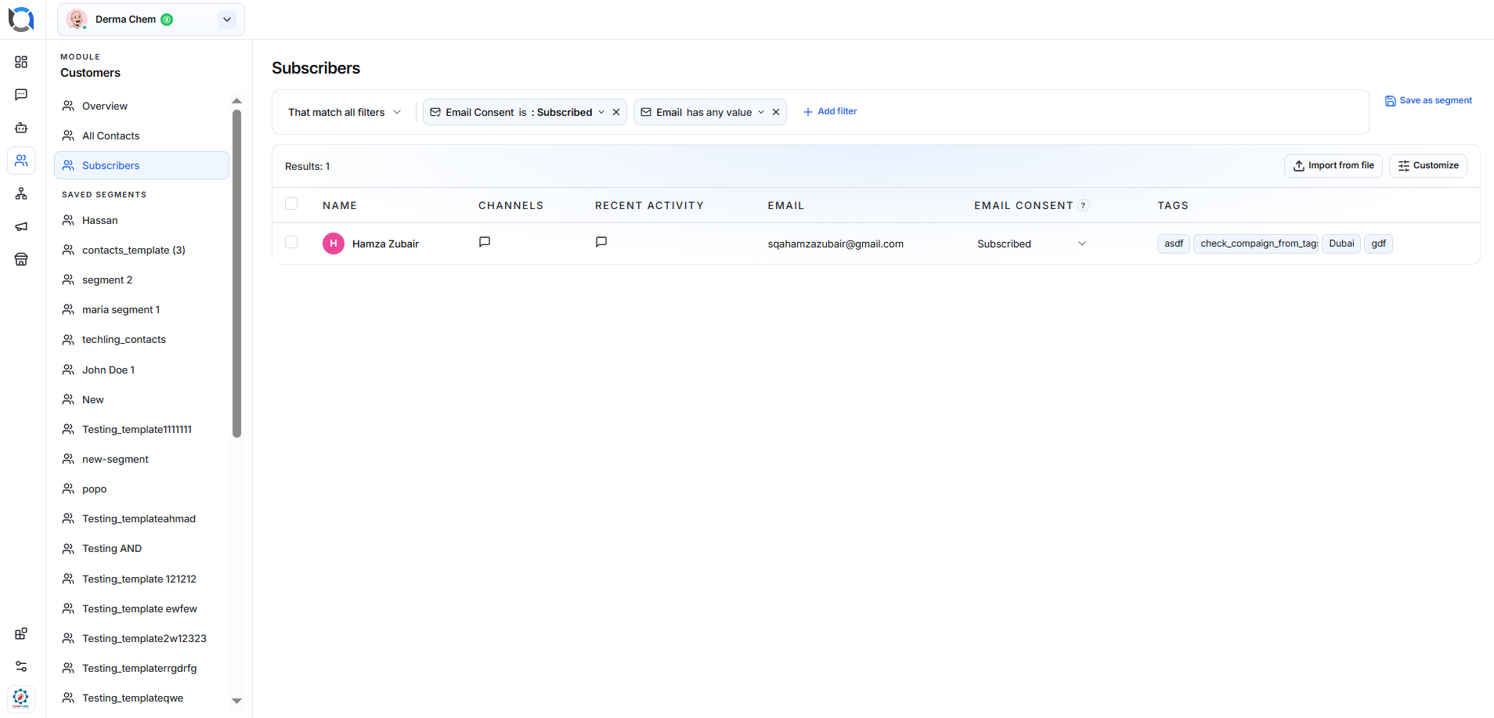The image size is (1494, 718).
Task: Open the apps integrations icon near rail bottom
Action: [21, 633]
